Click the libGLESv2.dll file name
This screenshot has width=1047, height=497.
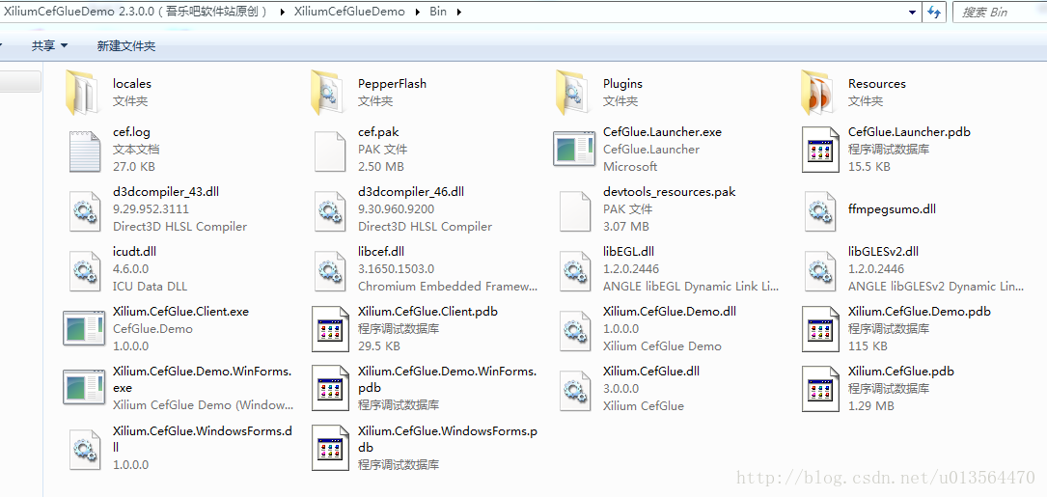pos(883,251)
